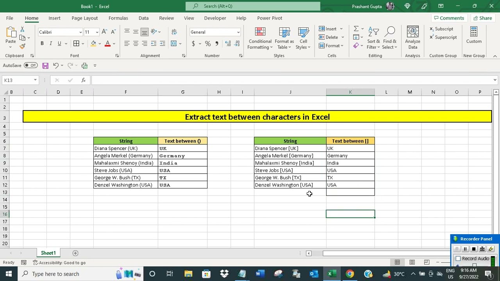The image size is (500, 281).
Task: Save workbook from quick access toolbar
Action: [x=45, y=66]
